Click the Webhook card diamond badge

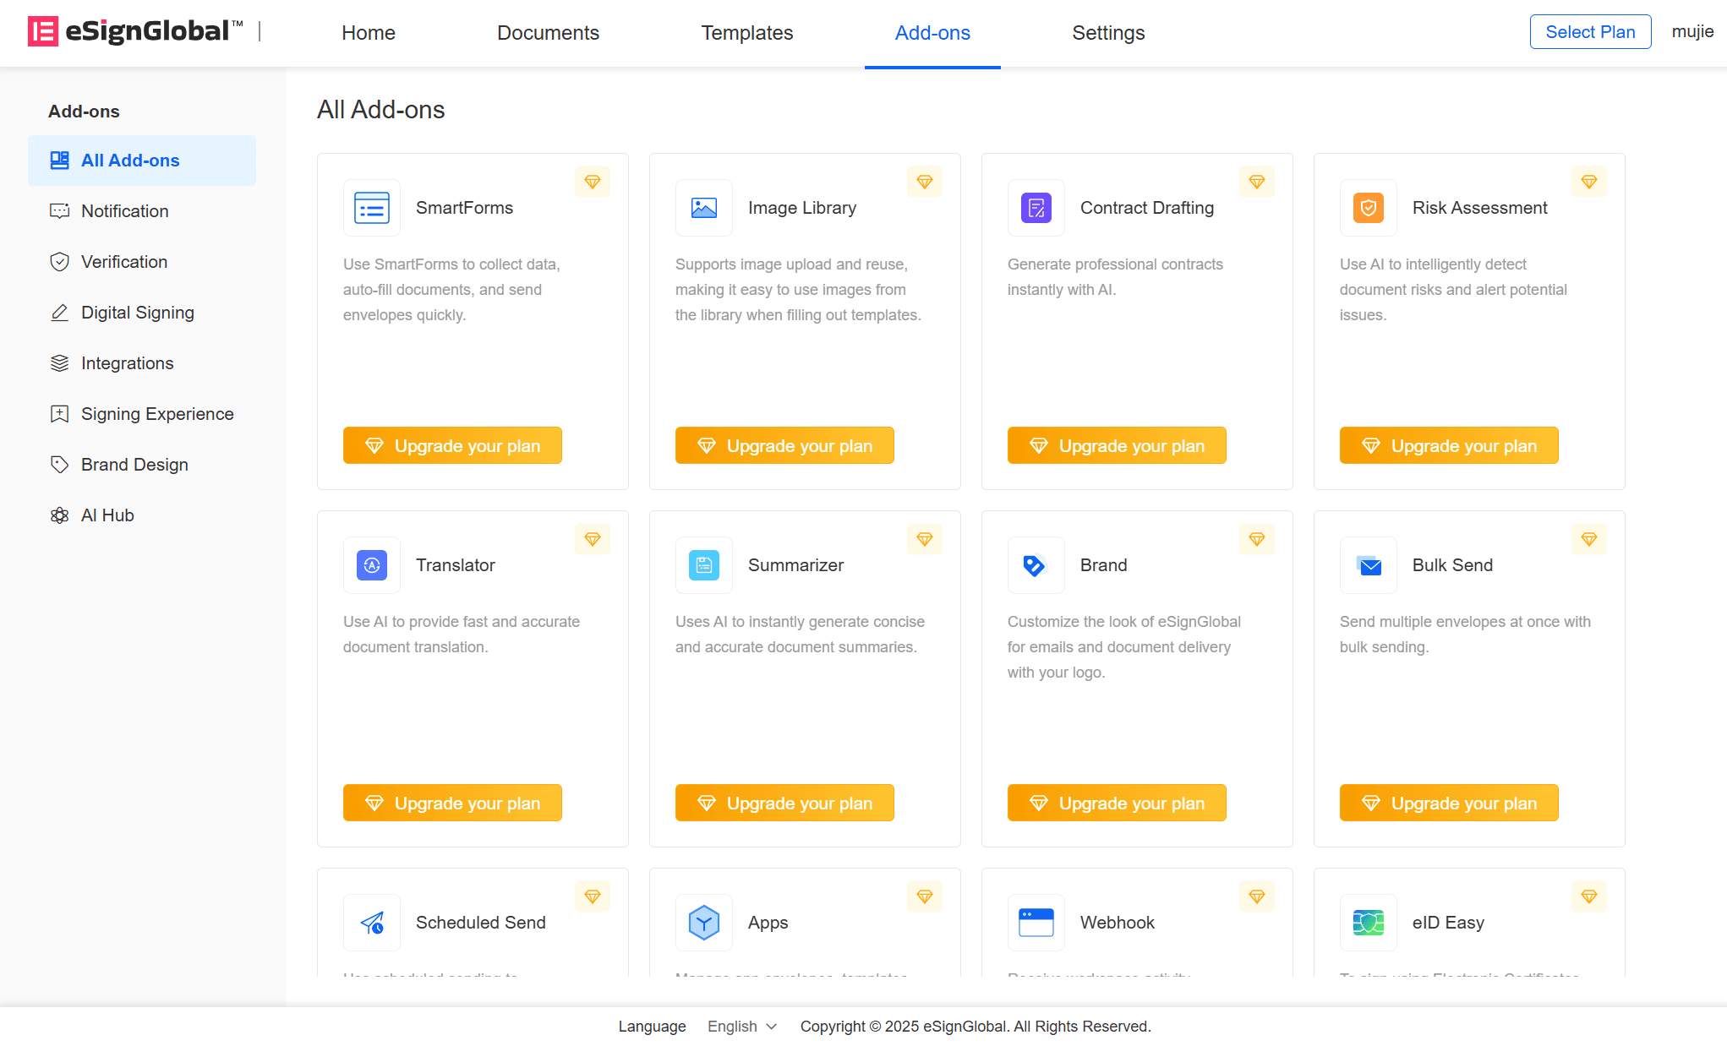click(x=1257, y=896)
